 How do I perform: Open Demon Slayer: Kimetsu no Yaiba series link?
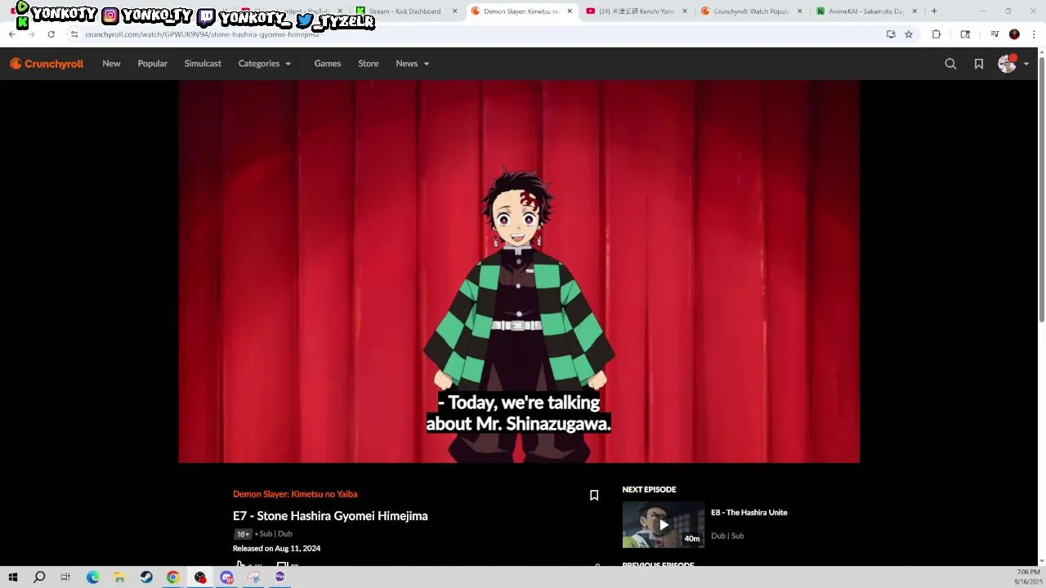(x=295, y=494)
